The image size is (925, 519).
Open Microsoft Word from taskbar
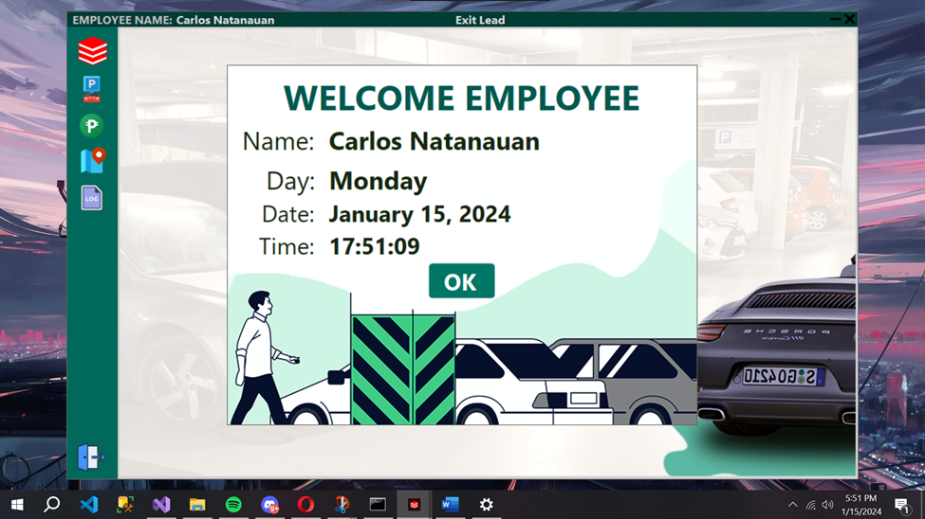(x=450, y=504)
